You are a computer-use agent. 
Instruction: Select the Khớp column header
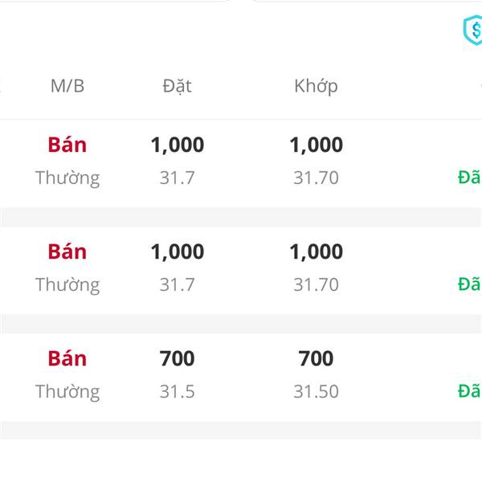coord(316,87)
